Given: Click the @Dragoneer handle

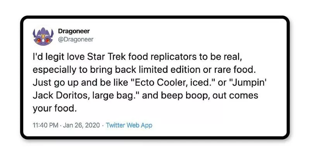Looking at the screenshot, I should (75, 39).
